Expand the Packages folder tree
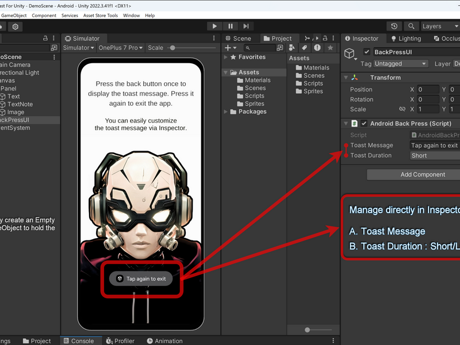This screenshot has height=345, width=460. 225,112
